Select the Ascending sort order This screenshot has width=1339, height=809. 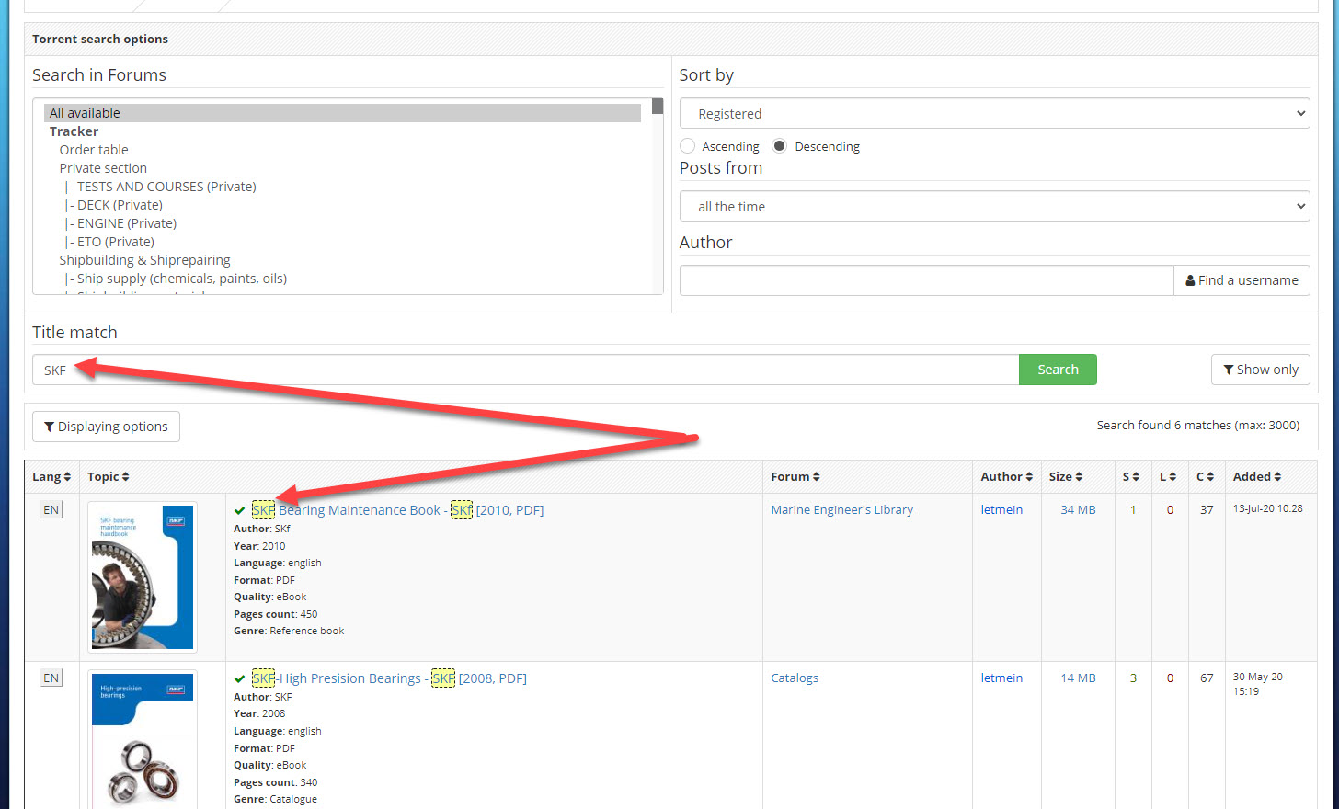(688, 146)
